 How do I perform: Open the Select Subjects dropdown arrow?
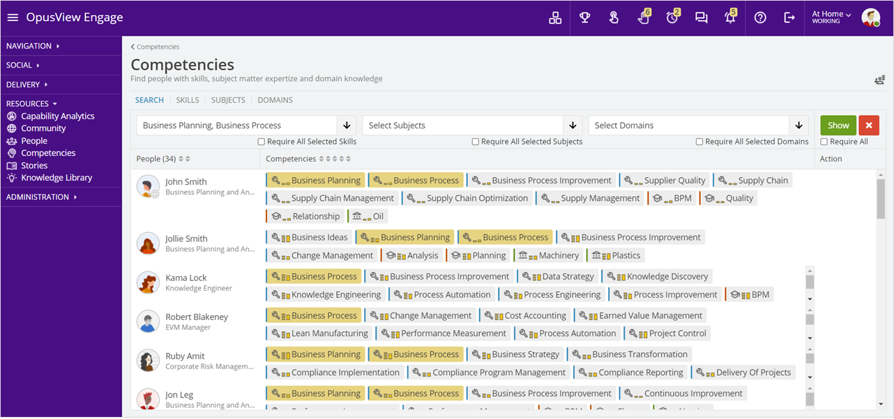tap(573, 125)
